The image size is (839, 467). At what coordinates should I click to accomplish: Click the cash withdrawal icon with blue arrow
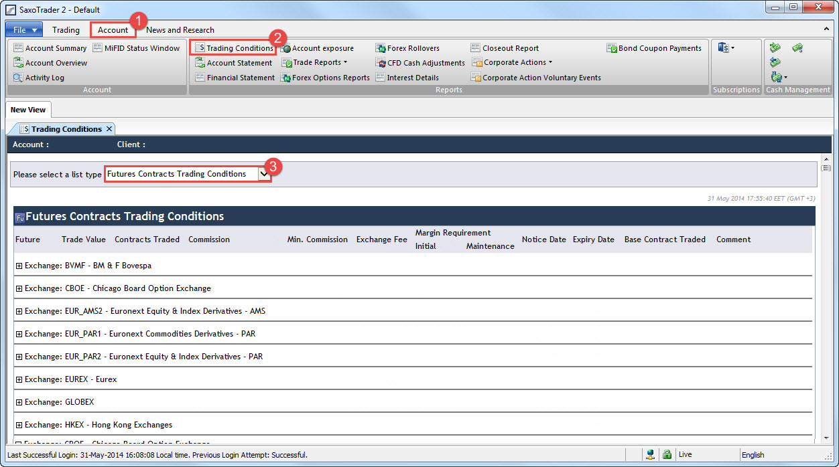775,62
